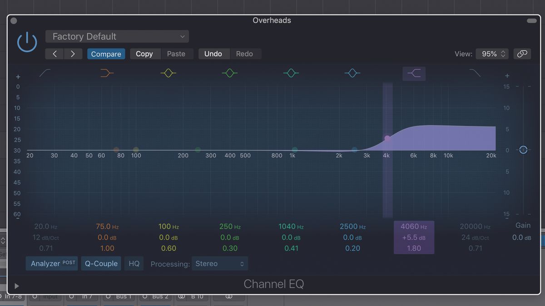Click the link chain icon near View
The image size is (545, 306).
(x=522, y=53)
